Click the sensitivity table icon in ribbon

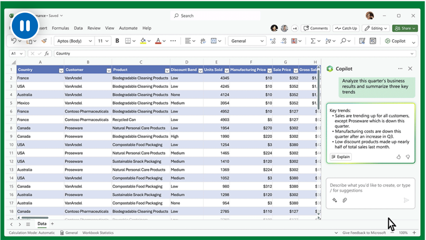click(362, 41)
